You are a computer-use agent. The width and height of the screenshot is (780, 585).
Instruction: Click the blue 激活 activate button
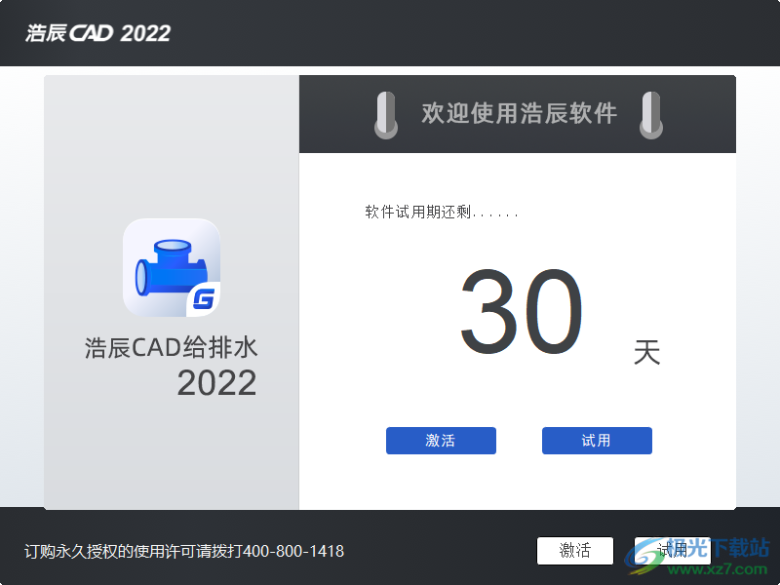pyautogui.click(x=441, y=441)
